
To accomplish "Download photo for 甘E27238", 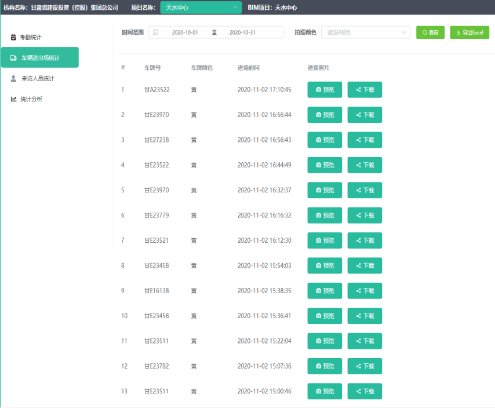I will click(x=365, y=140).
